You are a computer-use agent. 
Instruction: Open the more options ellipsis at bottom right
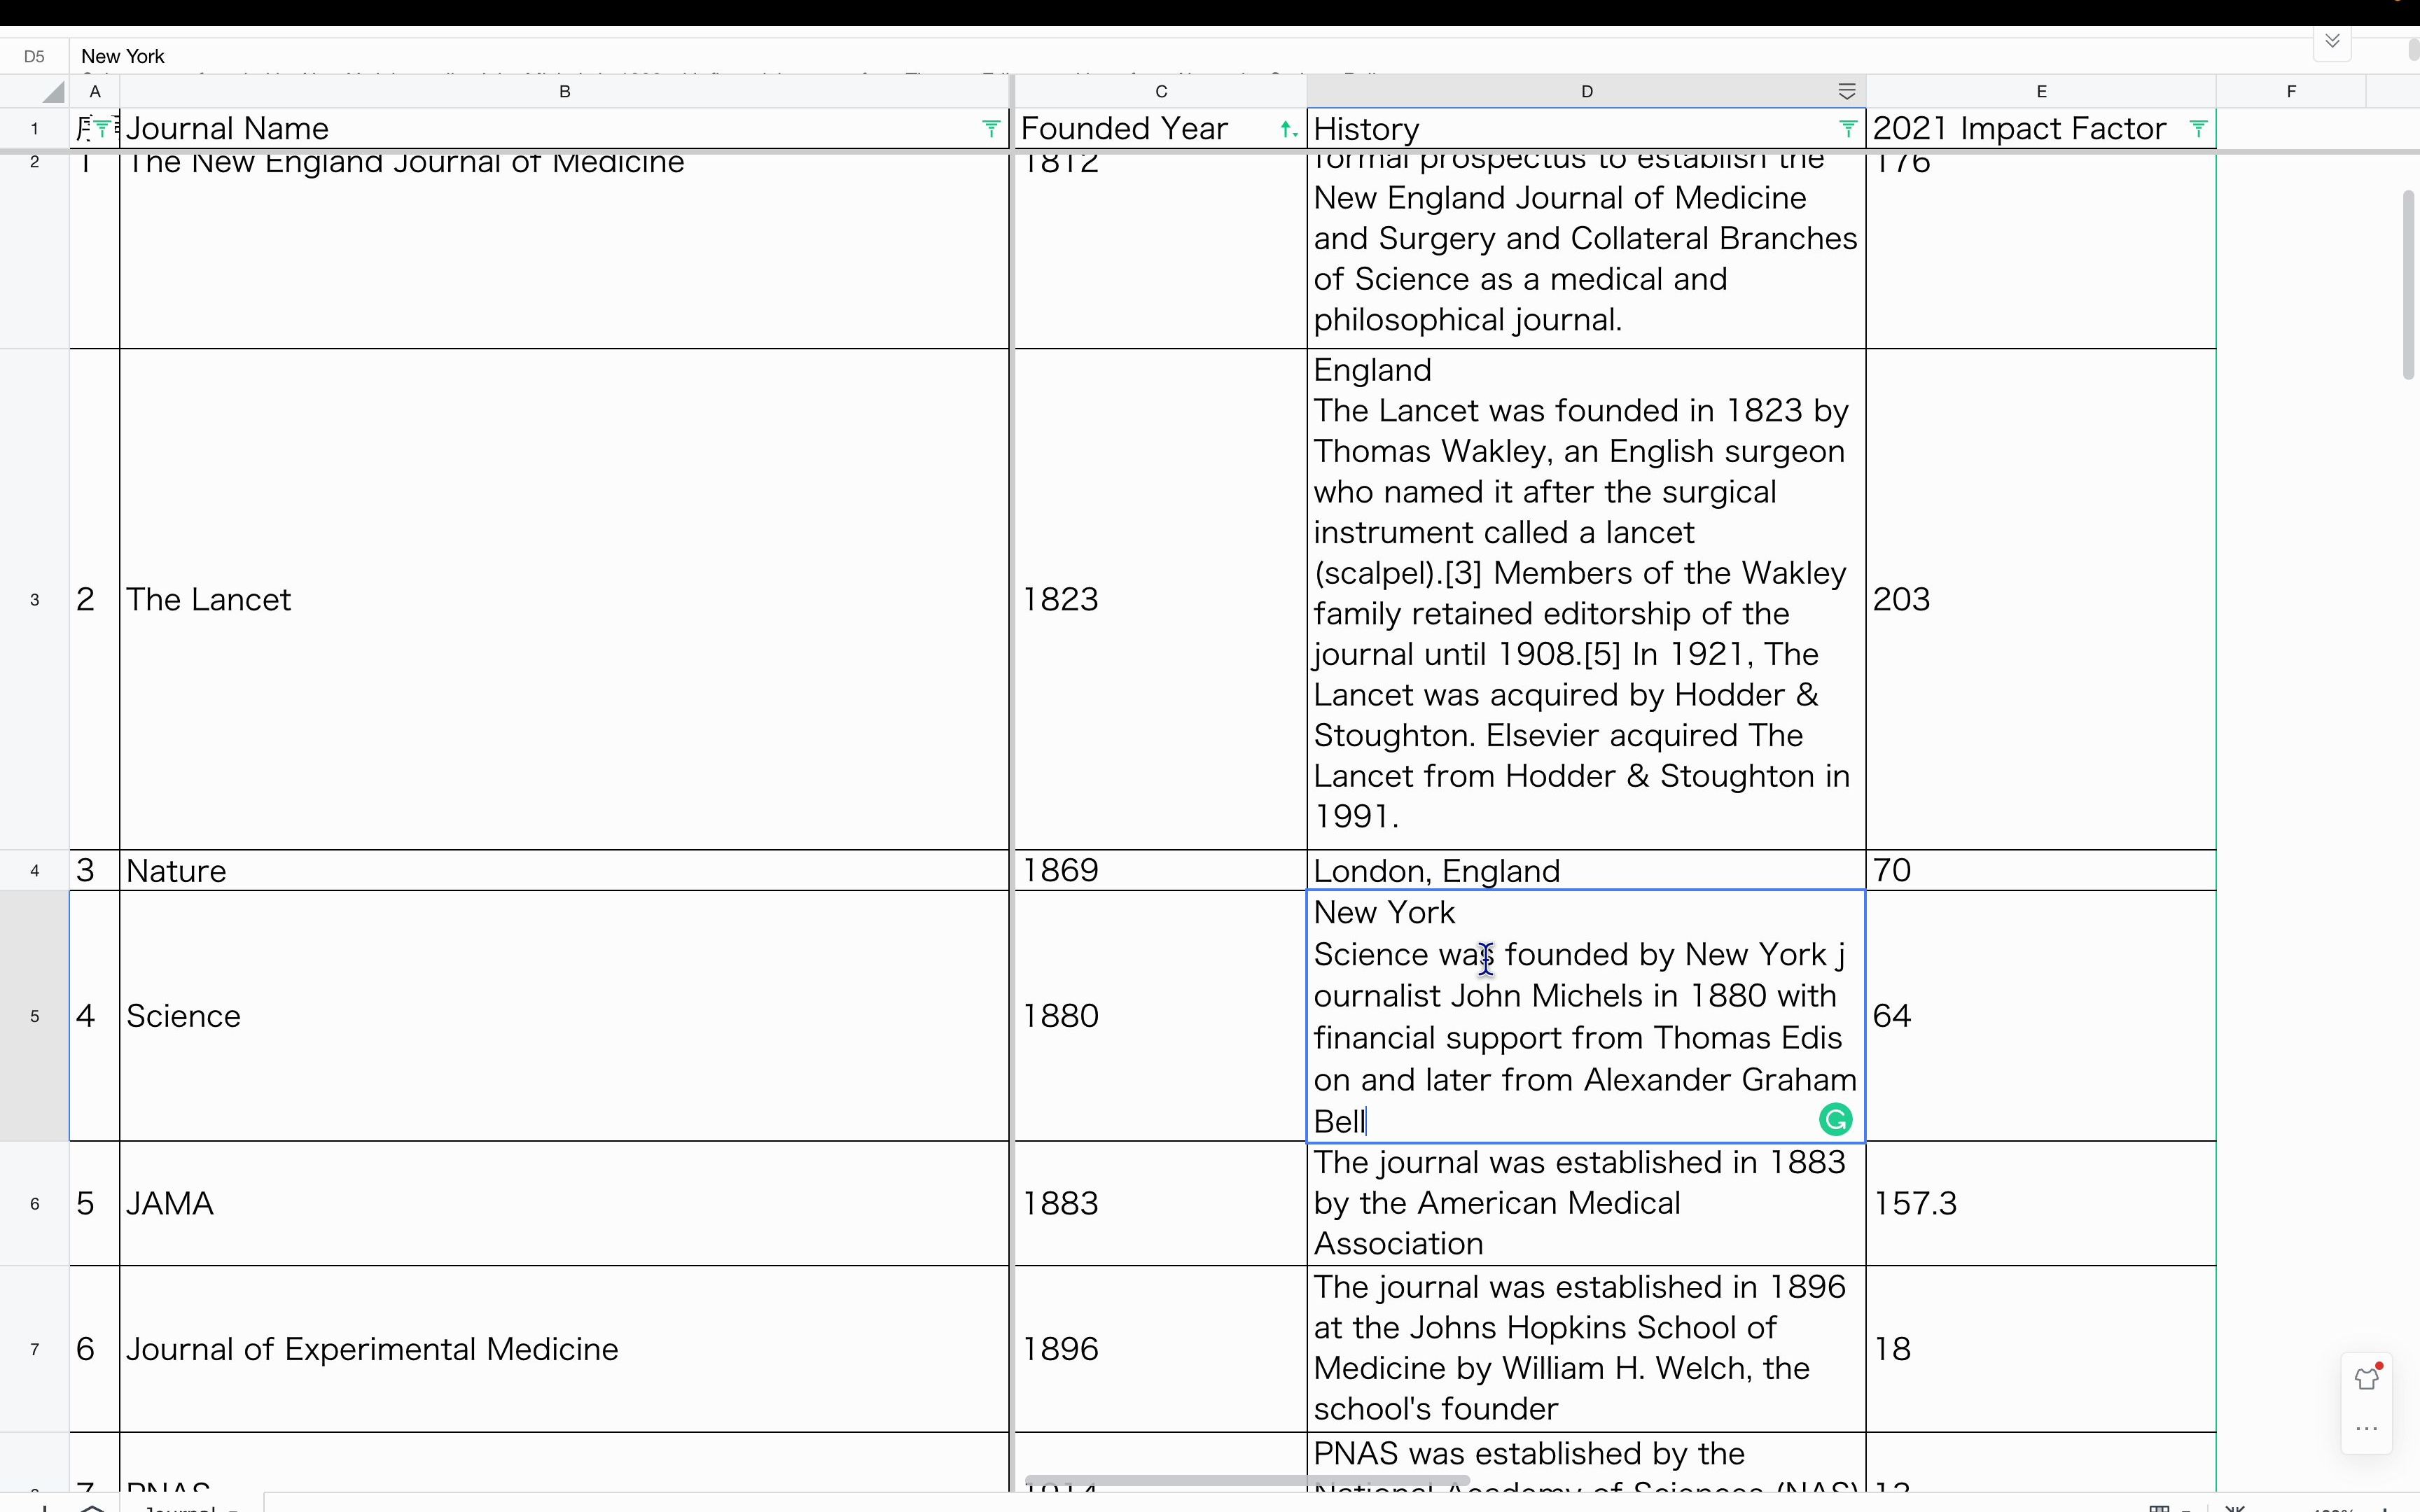2366,1429
